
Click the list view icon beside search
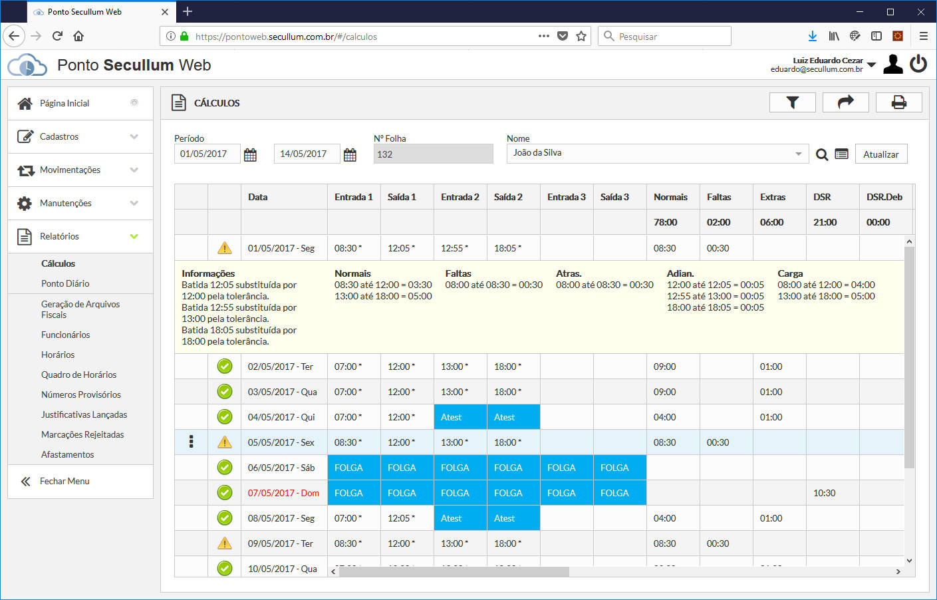[x=841, y=154]
